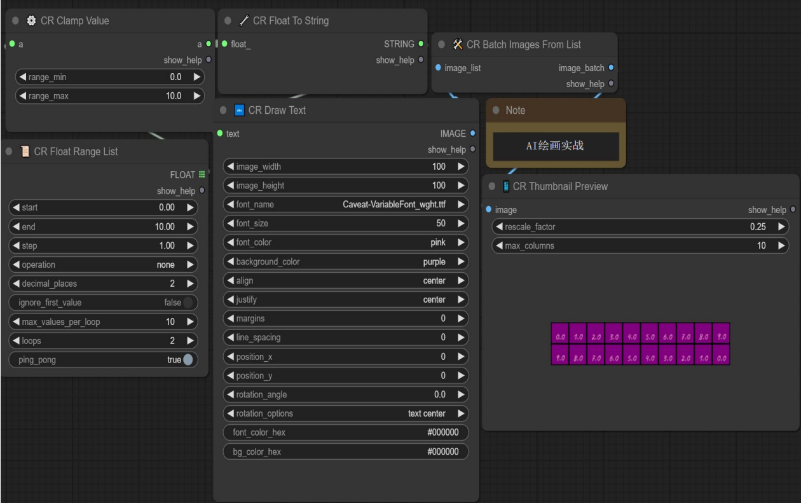Click the wand icon on CR Float To String
801x503 pixels.
click(x=244, y=21)
